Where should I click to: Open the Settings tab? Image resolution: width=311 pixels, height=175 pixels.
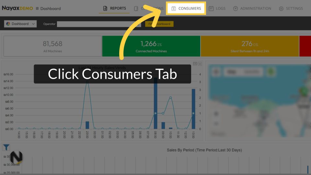click(291, 8)
